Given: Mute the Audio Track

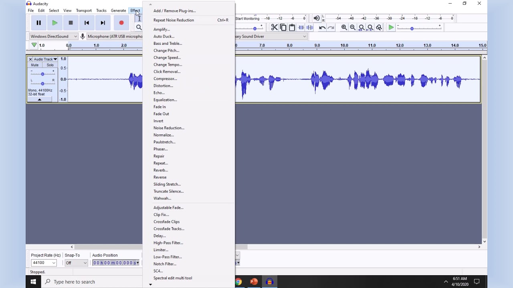Looking at the screenshot, I should tap(35, 65).
